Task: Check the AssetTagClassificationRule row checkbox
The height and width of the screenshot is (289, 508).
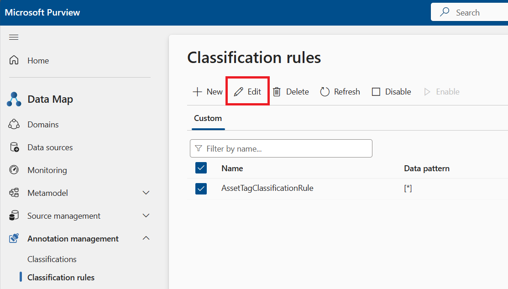Action: [x=201, y=188]
